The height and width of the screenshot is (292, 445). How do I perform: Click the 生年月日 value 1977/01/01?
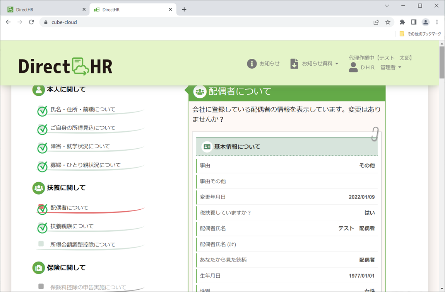click(x=361, y=275)
